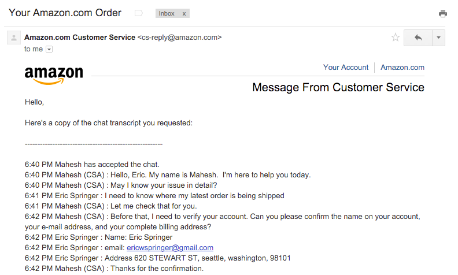Click the subject line Your Amazon.com Order
The height and width of the screenshot is (275, 458).
[x=65, y=13]
